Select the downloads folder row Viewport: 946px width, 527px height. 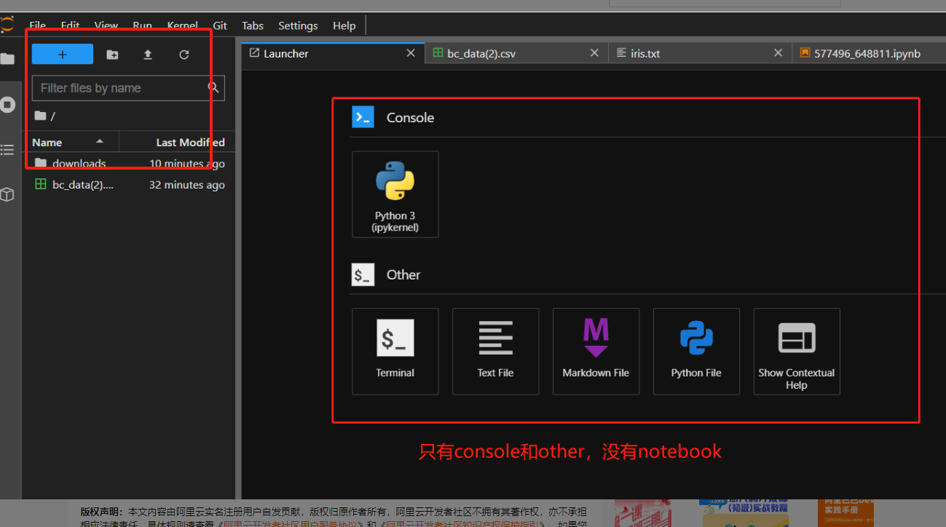pos(129,163)
